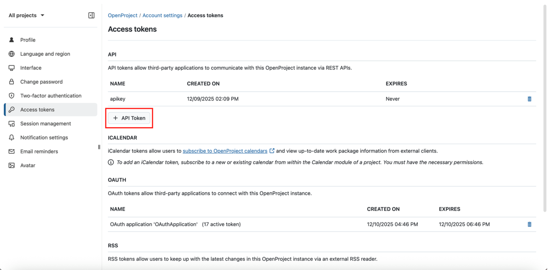549x270 pixels.
Task: Click the OAuth application 'OAuthApplication' row name
Action: point(154,224)
